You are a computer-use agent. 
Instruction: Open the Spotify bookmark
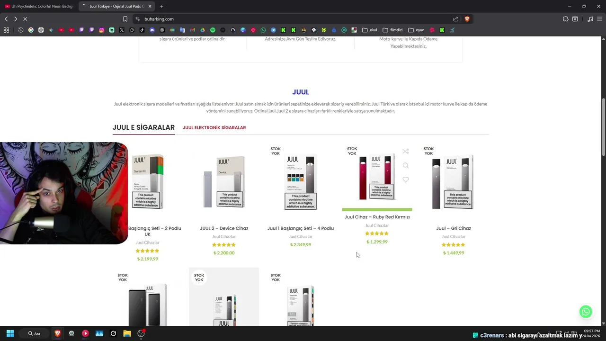[213, 30]
